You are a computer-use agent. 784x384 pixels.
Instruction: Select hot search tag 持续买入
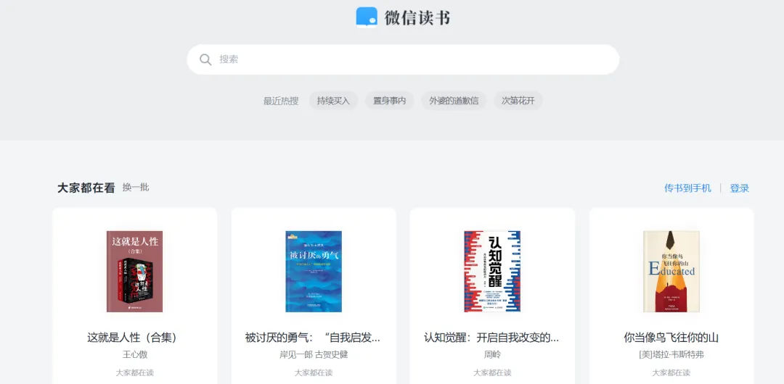tap(333, 101)
